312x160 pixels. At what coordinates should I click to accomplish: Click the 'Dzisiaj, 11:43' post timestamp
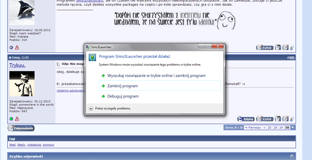click(x=20, y=57)
